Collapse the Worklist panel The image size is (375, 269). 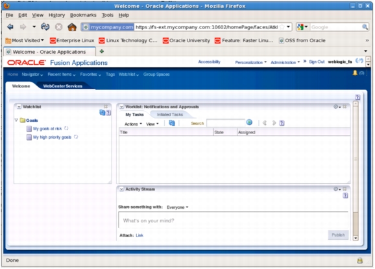(x=121, y=107)
